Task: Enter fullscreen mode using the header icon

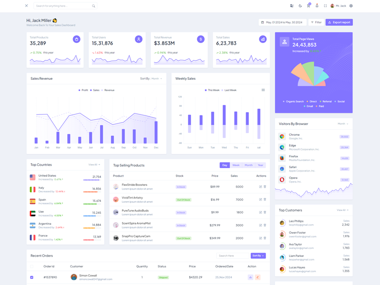Action: tap(325, 6)
